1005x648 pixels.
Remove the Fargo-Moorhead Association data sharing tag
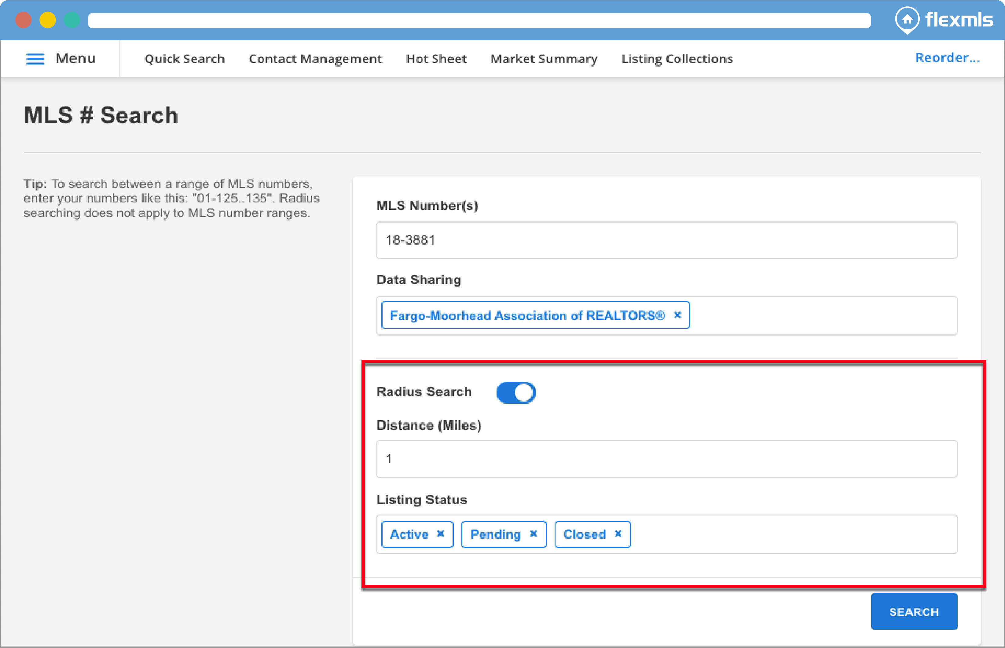pyautogui.click(x=677, y=315)
